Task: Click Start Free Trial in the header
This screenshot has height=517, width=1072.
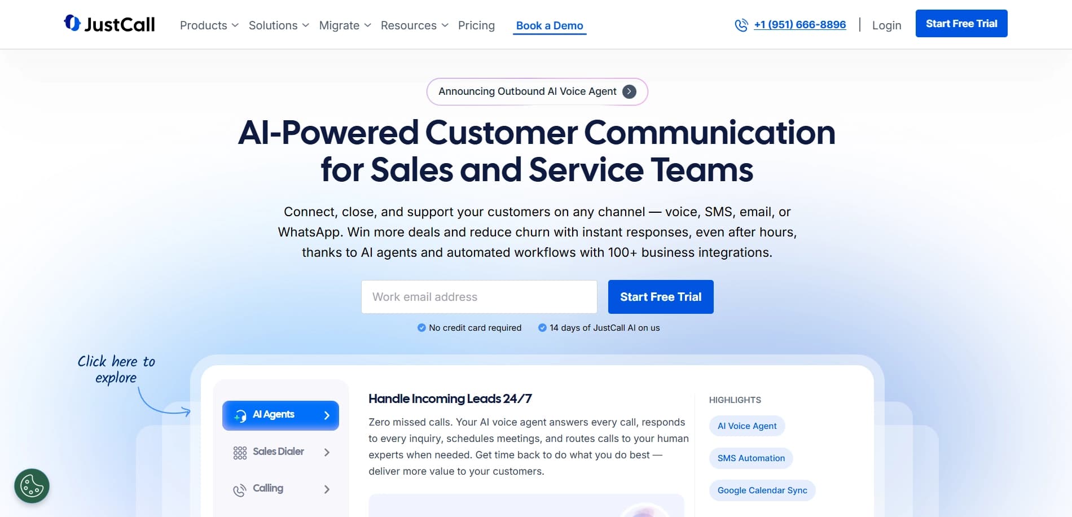Action: pos(961,24)
